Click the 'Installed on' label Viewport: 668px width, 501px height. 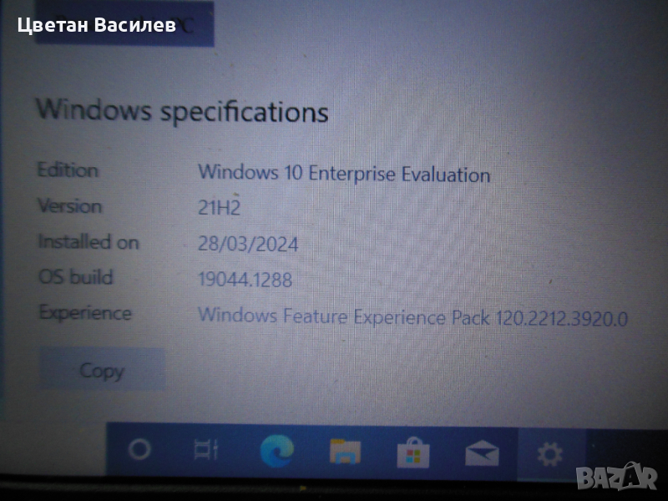pos(89,241)
